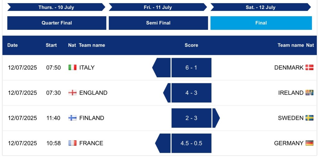
Task: Click the Sweden flag icon
Action: [x=309, y=118]
